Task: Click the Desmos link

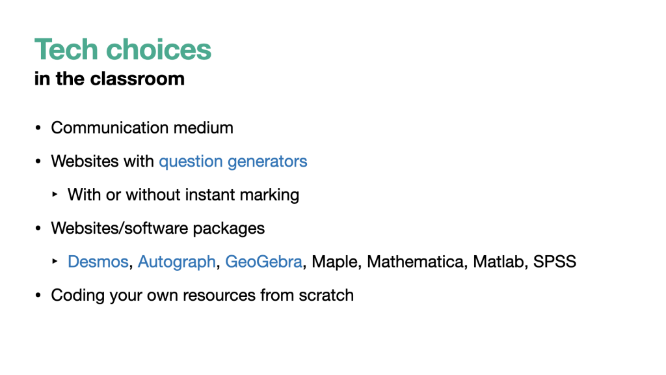Action: [98, 262]
